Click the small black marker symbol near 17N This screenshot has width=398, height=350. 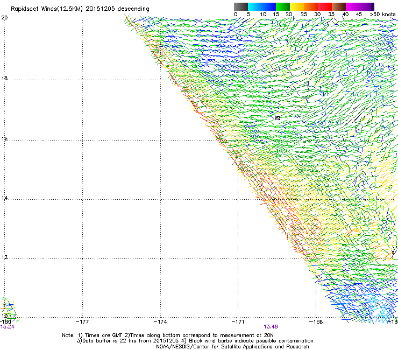pyautogui.click(x=278, y=118)
